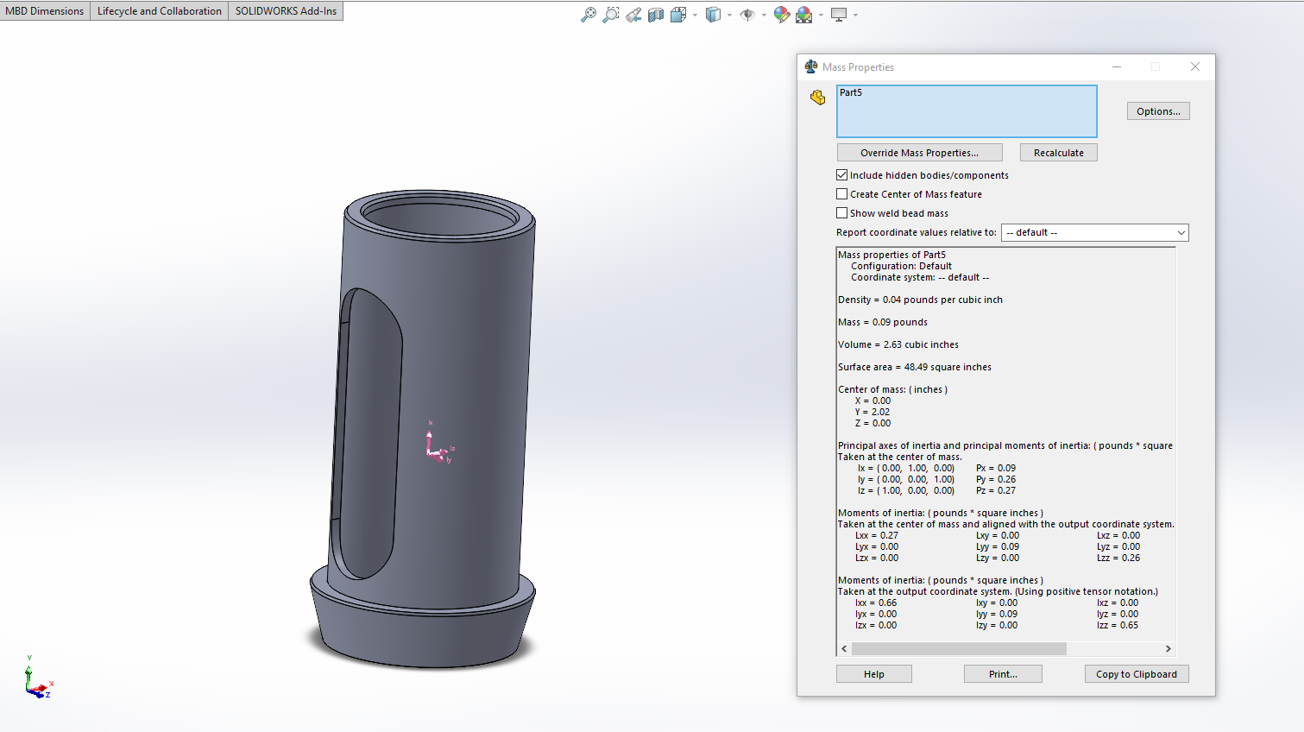Click the Recalculate button

pos(1058,153)
